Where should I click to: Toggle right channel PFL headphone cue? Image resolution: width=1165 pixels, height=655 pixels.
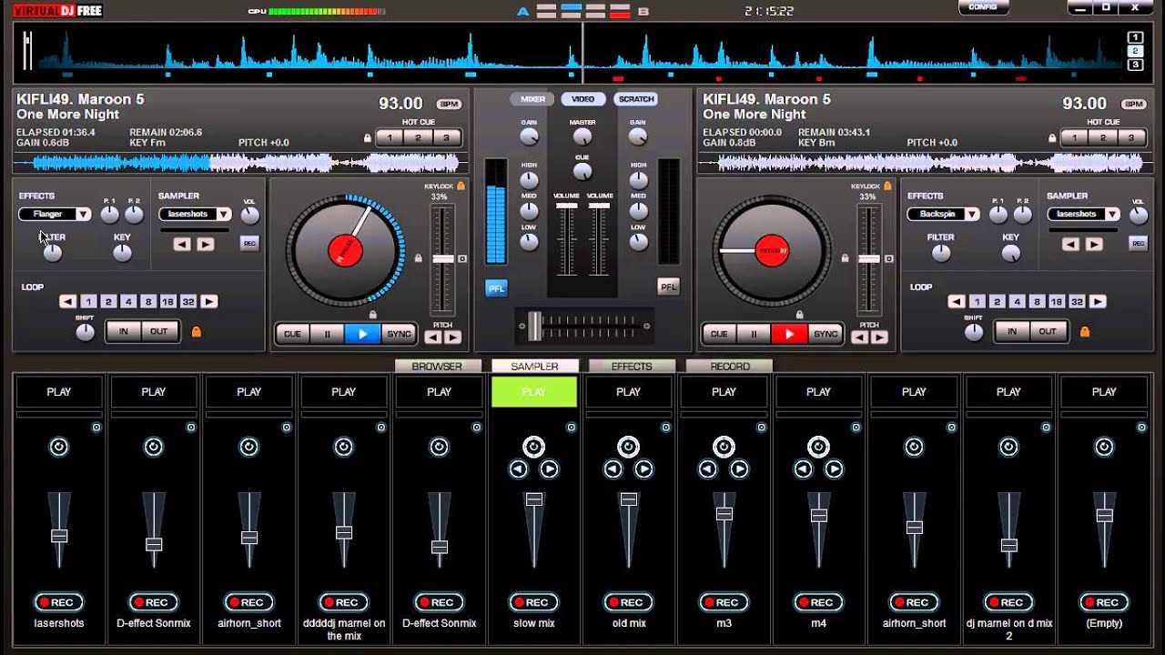(x=668, y=287)
